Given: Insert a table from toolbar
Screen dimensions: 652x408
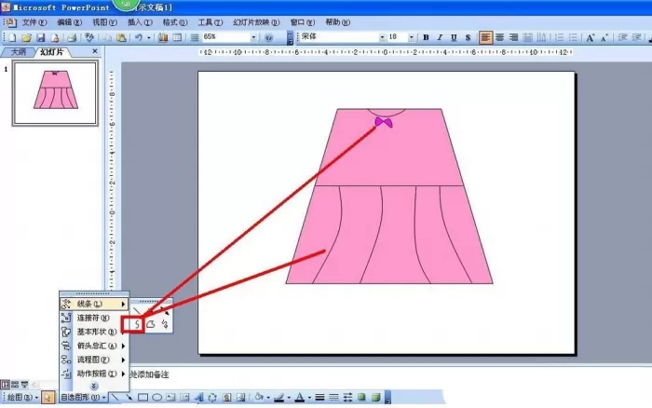Looking at the screenshot, I should tap(177, 38).
